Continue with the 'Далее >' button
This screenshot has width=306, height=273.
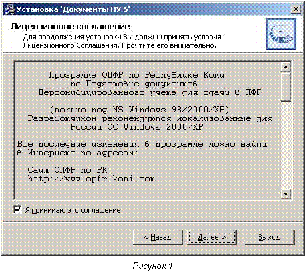pyautogui.click(x=212, y=237)
